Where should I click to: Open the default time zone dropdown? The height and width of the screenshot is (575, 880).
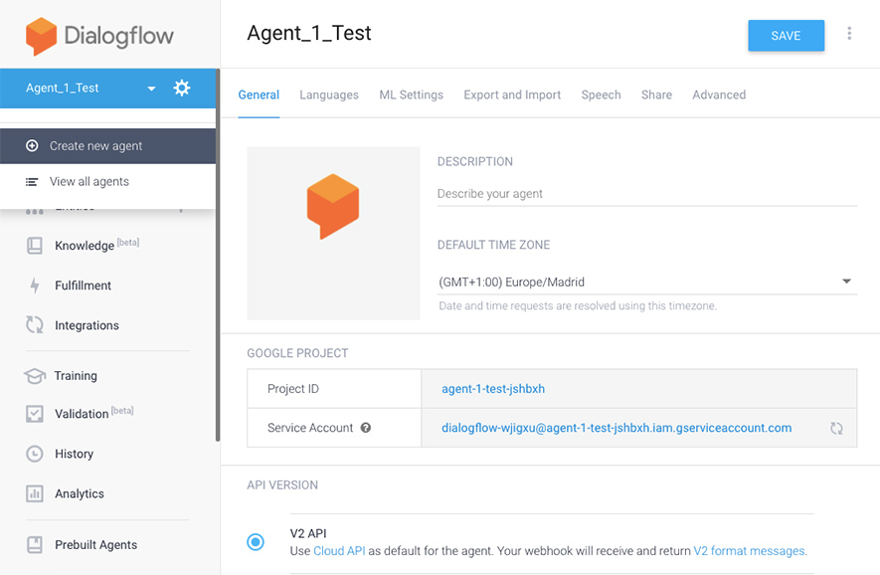[647, 282]
